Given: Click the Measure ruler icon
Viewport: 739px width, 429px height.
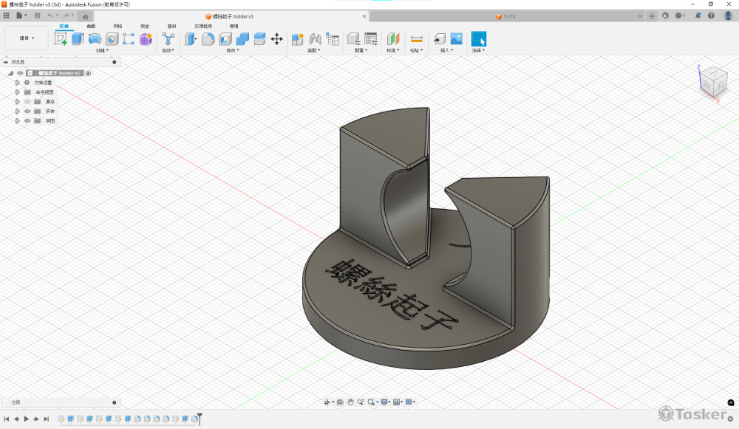Looking at the screenshot, I should point(417,39).
